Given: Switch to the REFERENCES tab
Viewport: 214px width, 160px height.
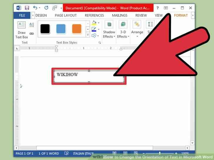Looking at the screenshot, I should (x=94, y=15).
